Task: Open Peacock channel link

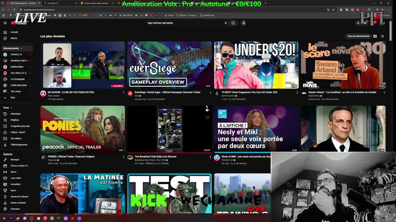Action: click(52, 160)
